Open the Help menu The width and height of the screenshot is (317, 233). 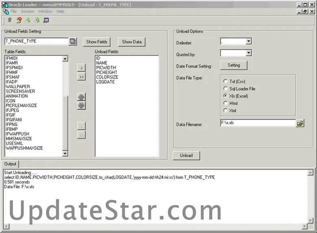60,11
